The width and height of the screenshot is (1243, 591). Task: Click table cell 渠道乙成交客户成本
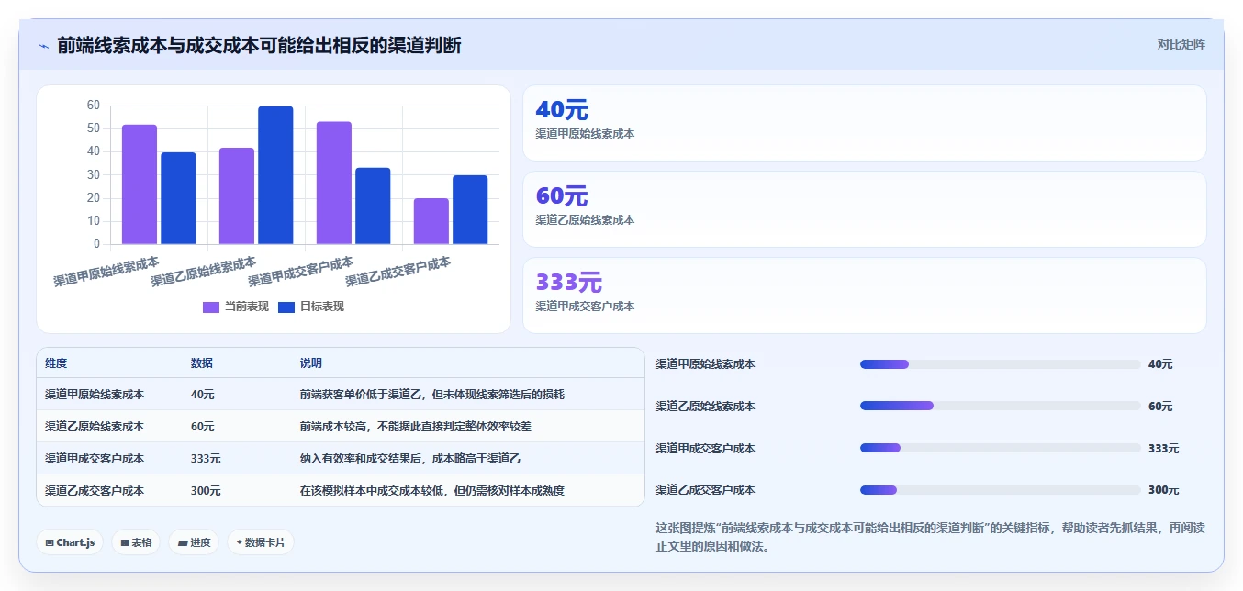(x=95, y=490)
